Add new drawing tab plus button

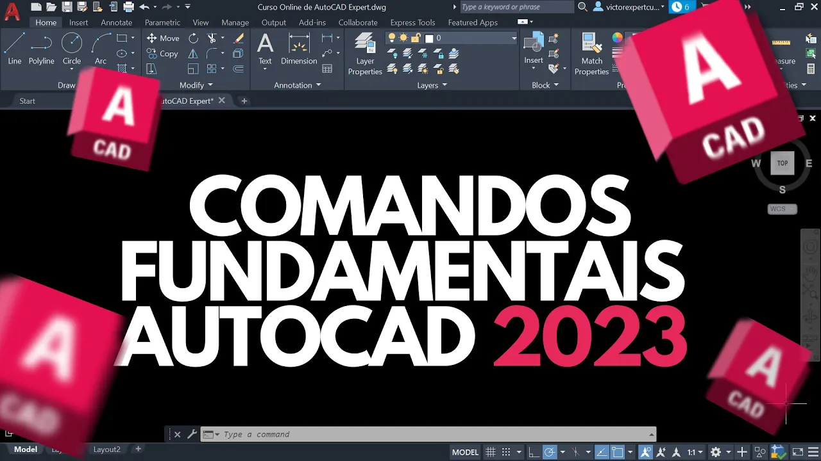244,101
